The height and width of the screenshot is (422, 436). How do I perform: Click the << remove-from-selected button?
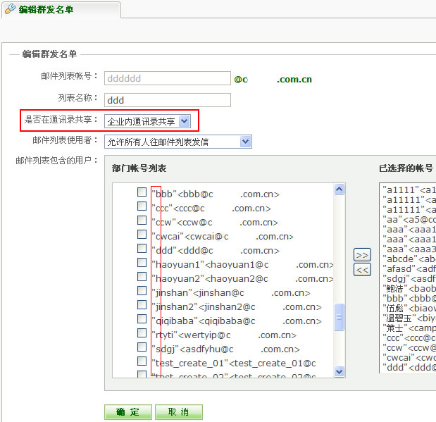click(362, 270)
